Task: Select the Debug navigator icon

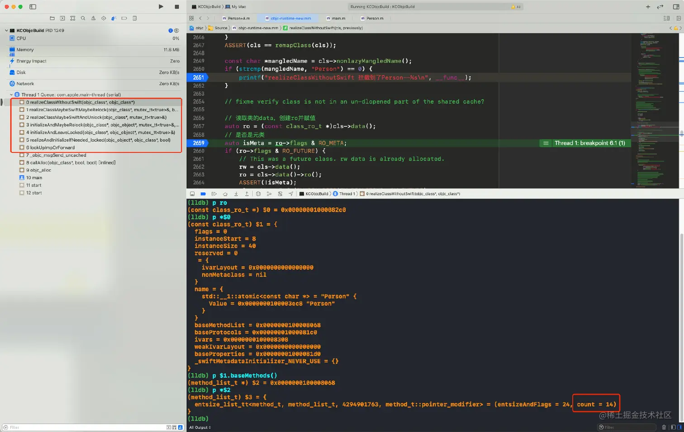Action: tap(114, 19)
